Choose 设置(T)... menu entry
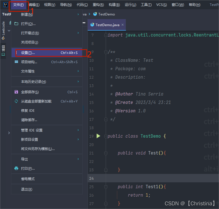 point(47,53)
